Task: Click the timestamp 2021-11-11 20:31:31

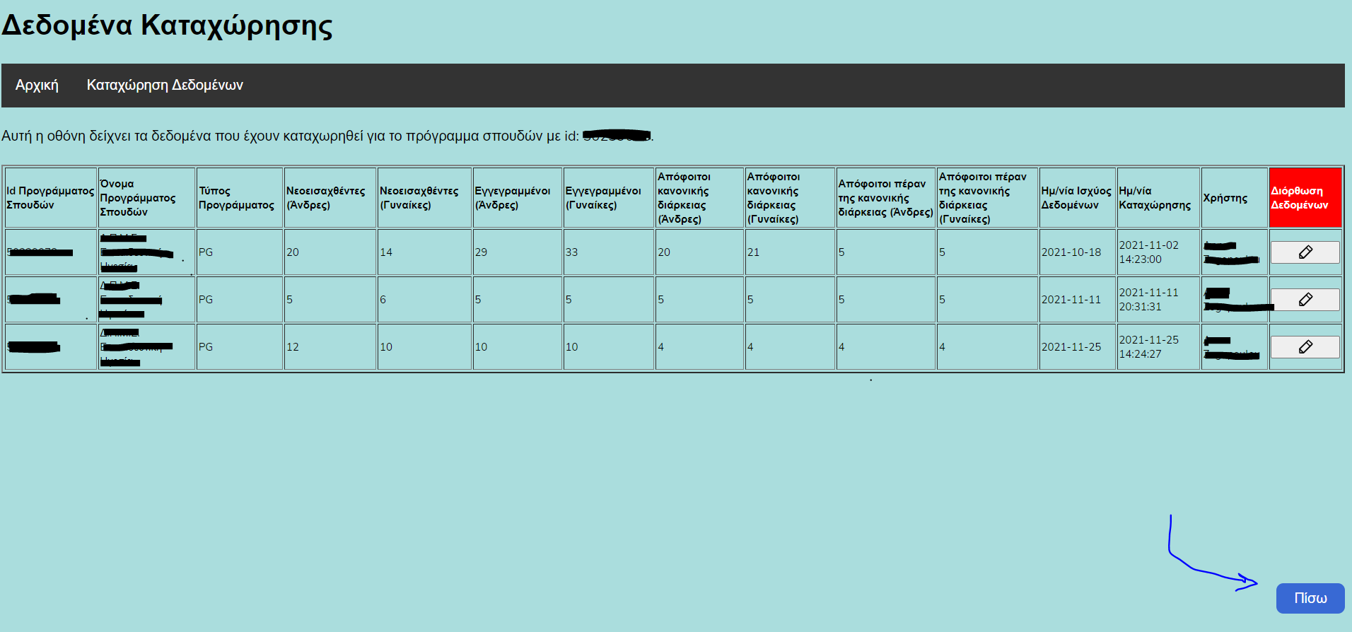Action: coord(1149,300)
